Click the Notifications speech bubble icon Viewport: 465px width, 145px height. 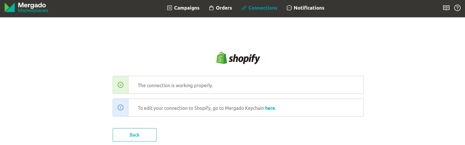click(x=289, y=8)
